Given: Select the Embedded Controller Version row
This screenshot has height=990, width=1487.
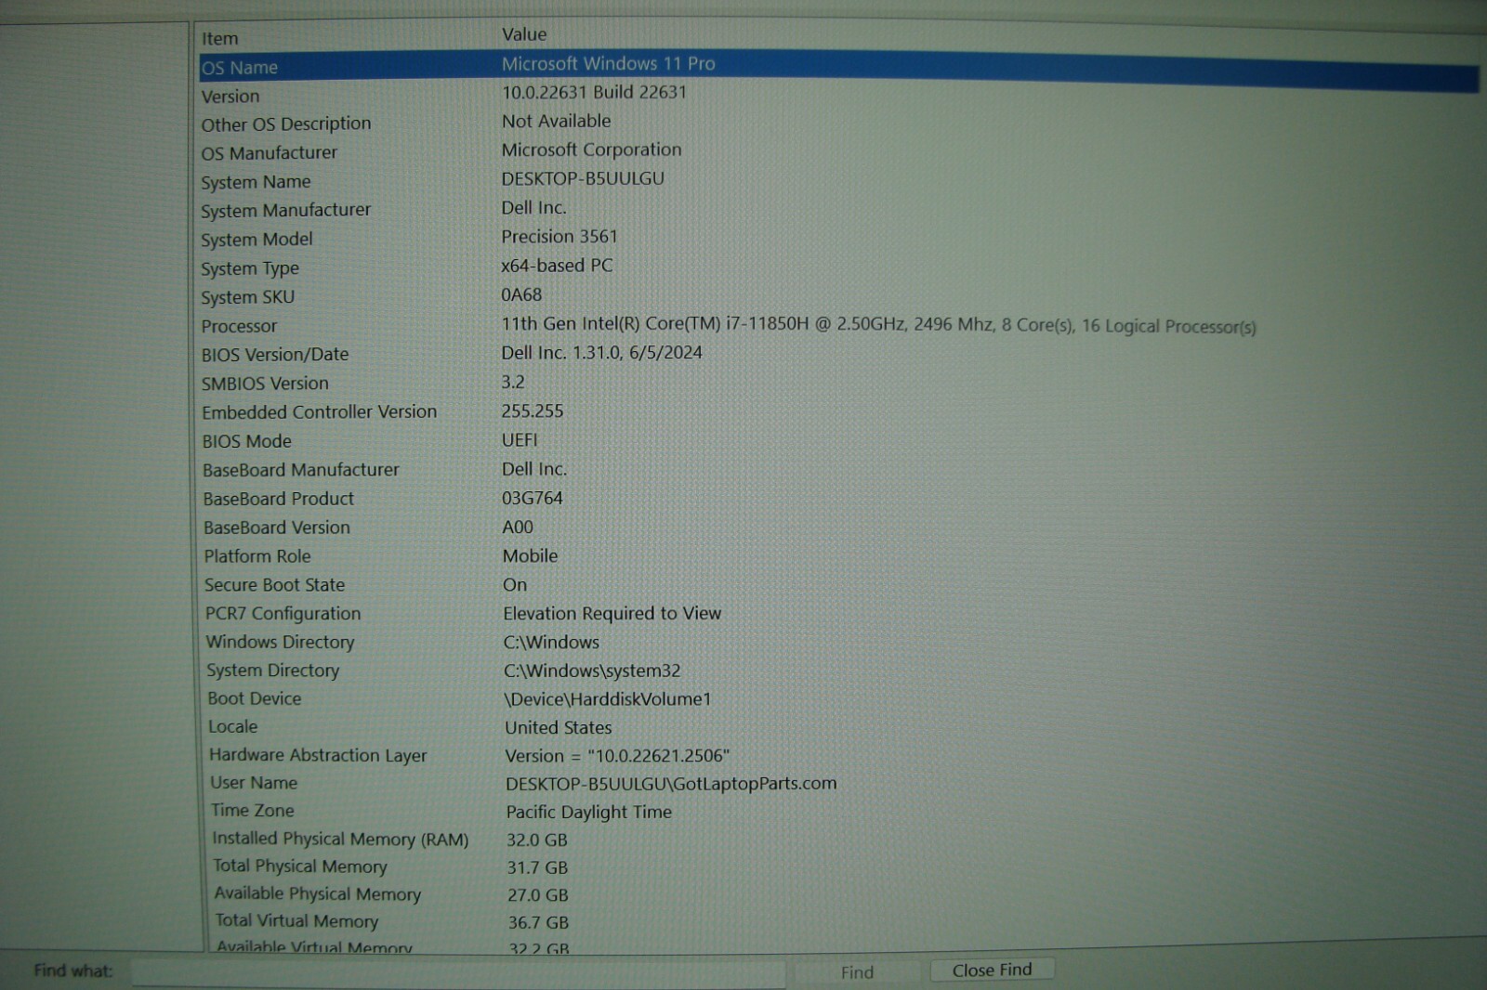Looking at the screenshot, I should 319,412.
